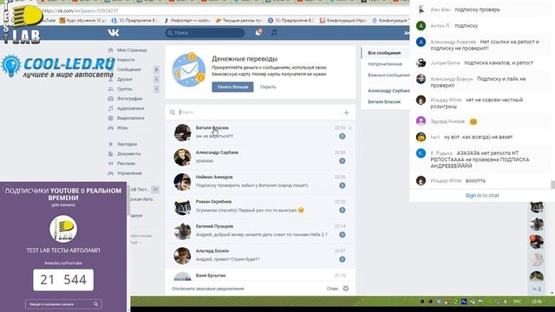Image resolution: width=555 pixels, height=312 pixels.
Task: Open Аудиозаписи in left menu
Action: 131,108
